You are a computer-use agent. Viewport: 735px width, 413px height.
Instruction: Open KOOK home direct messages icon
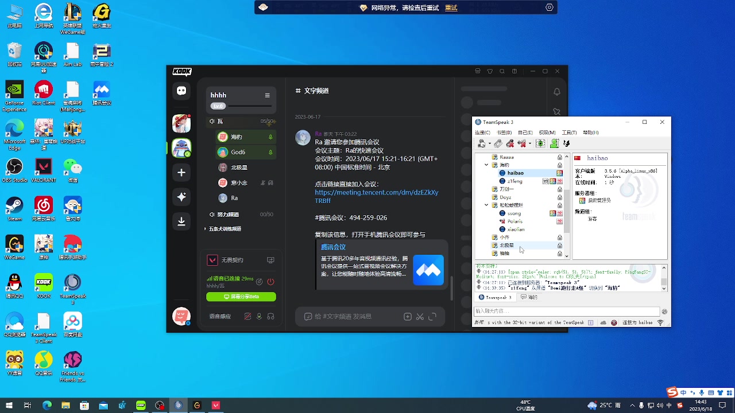(181, 91)
